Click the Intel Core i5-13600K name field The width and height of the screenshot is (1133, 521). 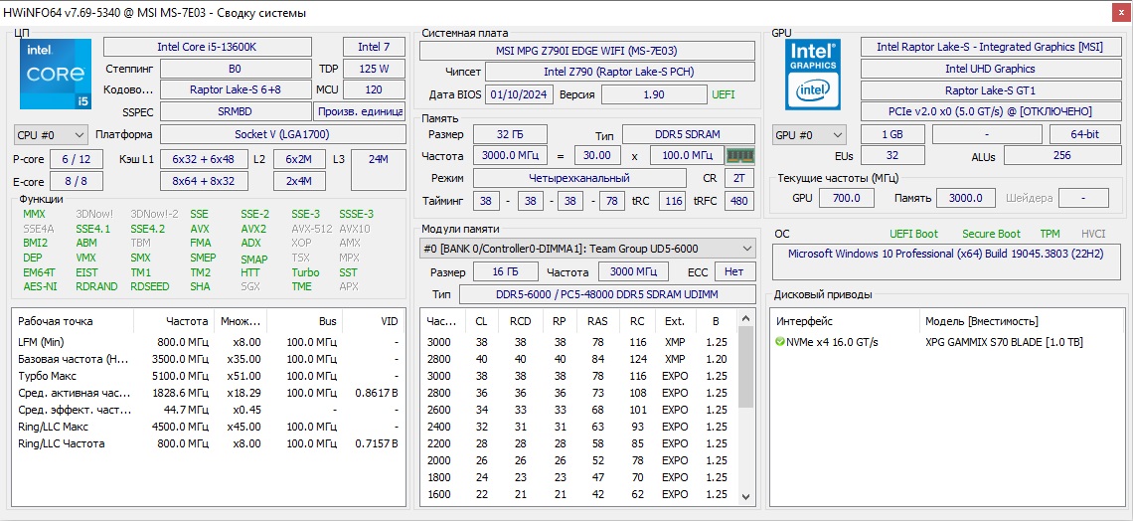click(207, 47)
